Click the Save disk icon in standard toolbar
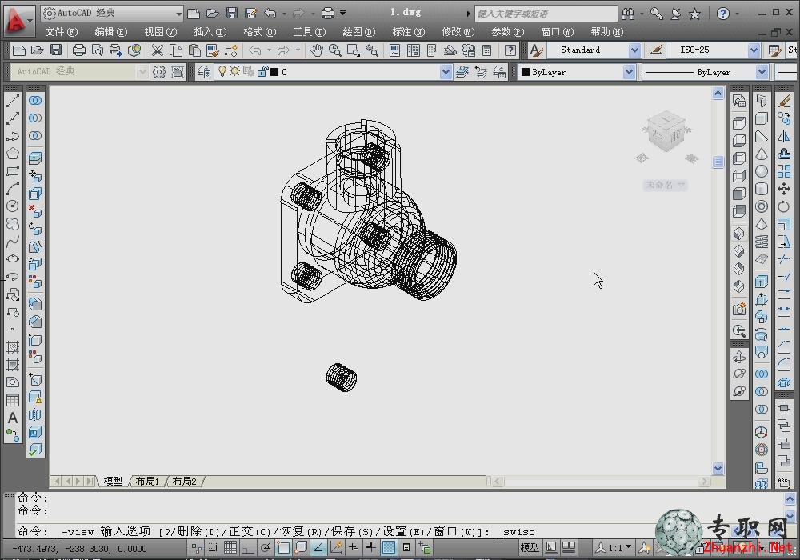Screen dimensions: 800x560 coord(56,50)
